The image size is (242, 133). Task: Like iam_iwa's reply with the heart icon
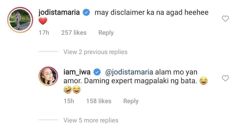225,78
